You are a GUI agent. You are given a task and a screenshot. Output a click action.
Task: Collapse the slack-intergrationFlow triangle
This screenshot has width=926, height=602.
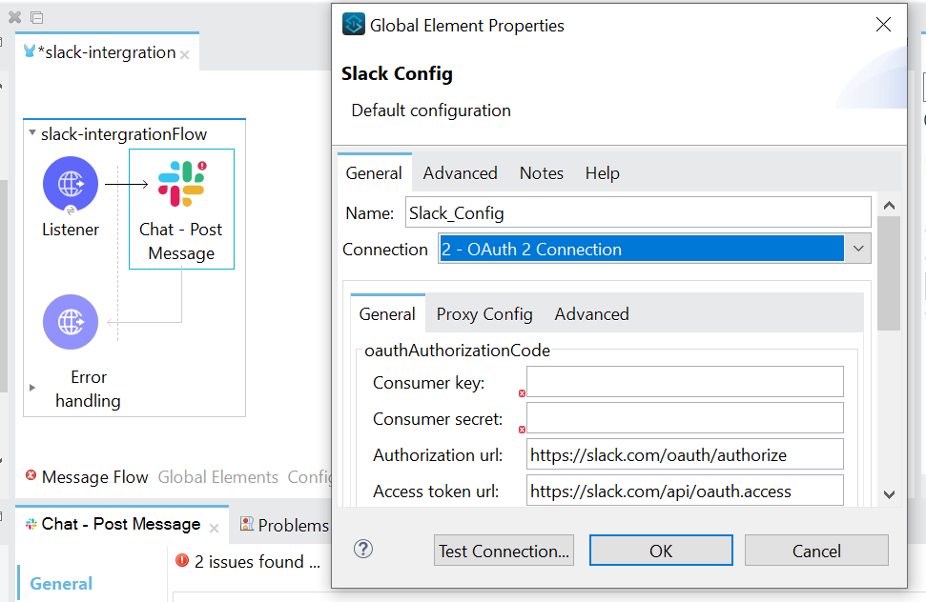[32, 133]
